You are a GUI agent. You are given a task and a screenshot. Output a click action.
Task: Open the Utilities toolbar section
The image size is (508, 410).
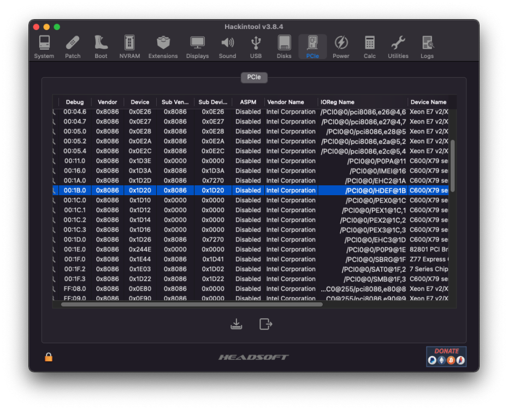pos(398,47)
